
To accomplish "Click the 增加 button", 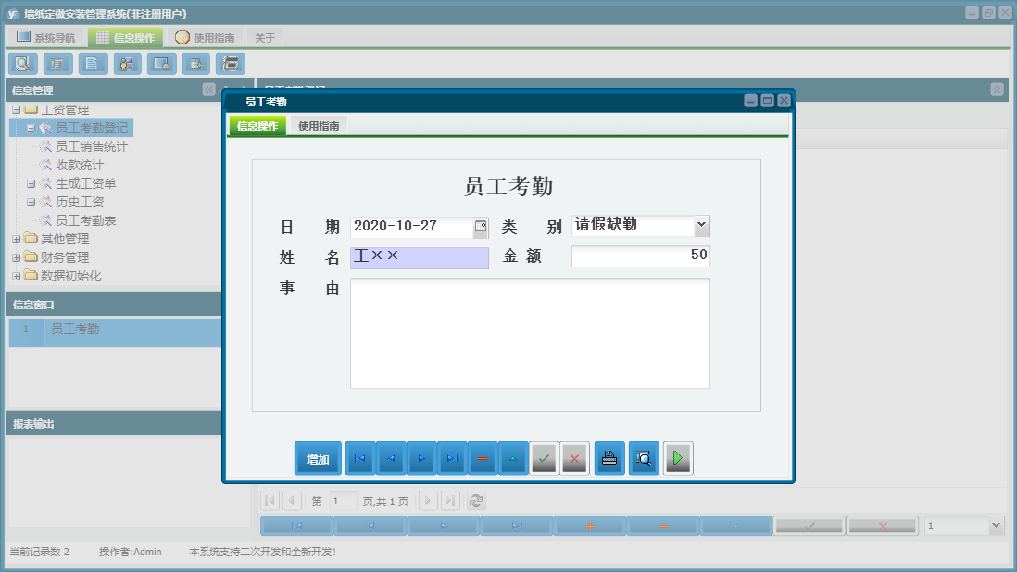I will coord(318,459).
